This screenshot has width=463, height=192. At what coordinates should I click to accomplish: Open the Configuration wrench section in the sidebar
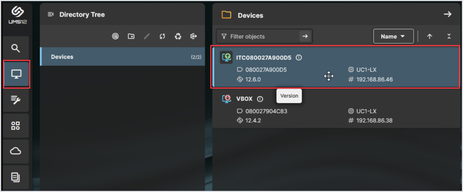(x=15, y=100)
